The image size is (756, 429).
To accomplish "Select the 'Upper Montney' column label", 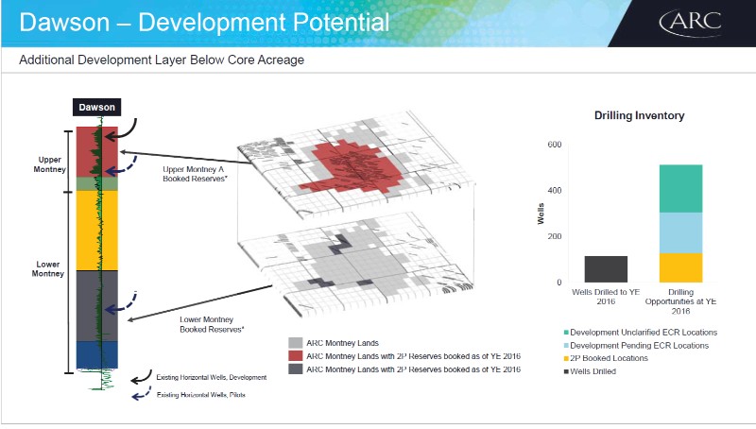I will pyautogui.click(x=50, y=164).
